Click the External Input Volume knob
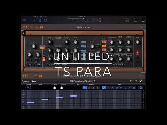This screenshot has height=125, width=167. pos(92,46)
